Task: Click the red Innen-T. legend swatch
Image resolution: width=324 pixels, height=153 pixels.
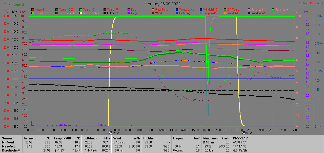Action: (33, 10)
